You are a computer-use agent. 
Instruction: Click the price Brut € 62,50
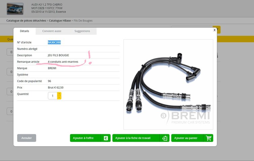55,88
